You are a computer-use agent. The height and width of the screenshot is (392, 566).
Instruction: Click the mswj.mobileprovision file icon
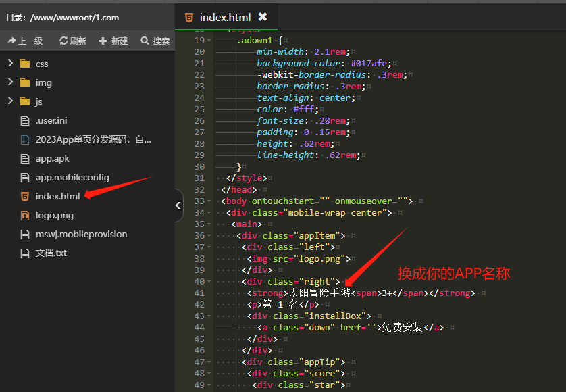click(25, 235)
